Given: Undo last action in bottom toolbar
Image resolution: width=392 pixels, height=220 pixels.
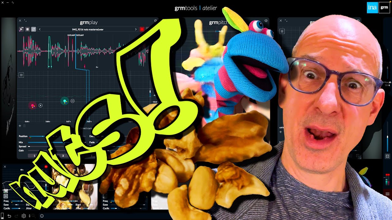Looking at the screenshot, I should pos(9,216).
